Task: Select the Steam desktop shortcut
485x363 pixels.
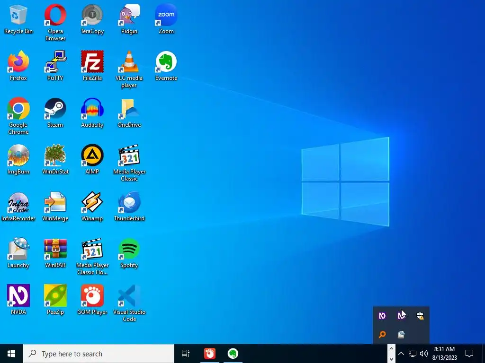Action: point(55,112)
